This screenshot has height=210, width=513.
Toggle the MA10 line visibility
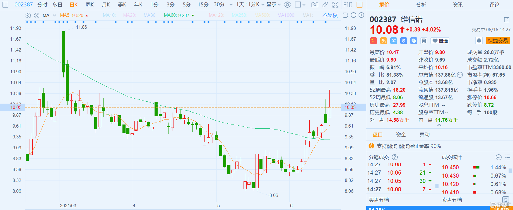109,15
